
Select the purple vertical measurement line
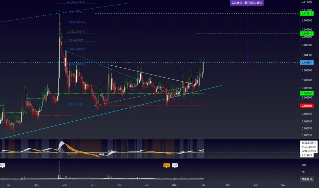click(x=247, y=48)
